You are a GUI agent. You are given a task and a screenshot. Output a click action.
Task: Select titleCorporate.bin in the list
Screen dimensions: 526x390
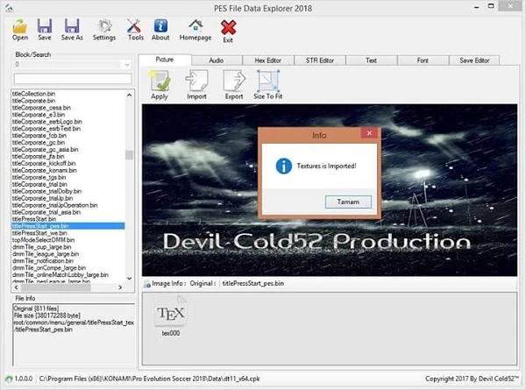click(33, 101)
